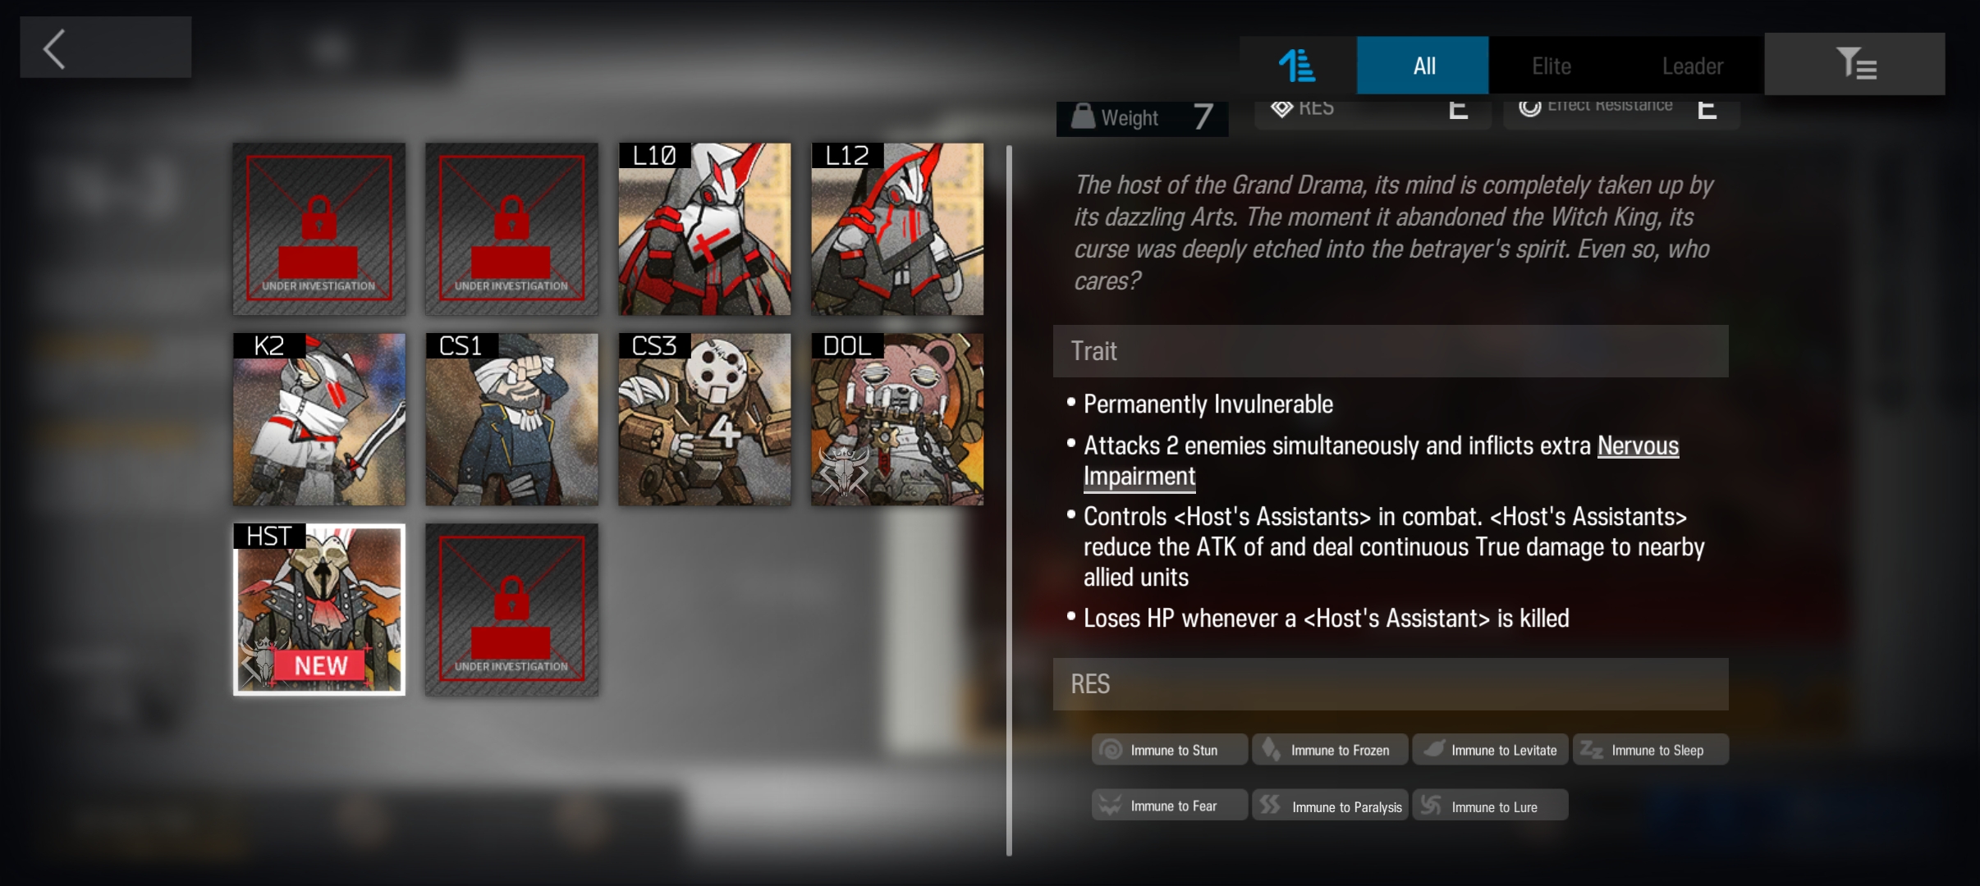Image resolution: width=1980 pixels, height=886 pixels.
Task: Switch to the All tab
Action: pos(1423,66)
